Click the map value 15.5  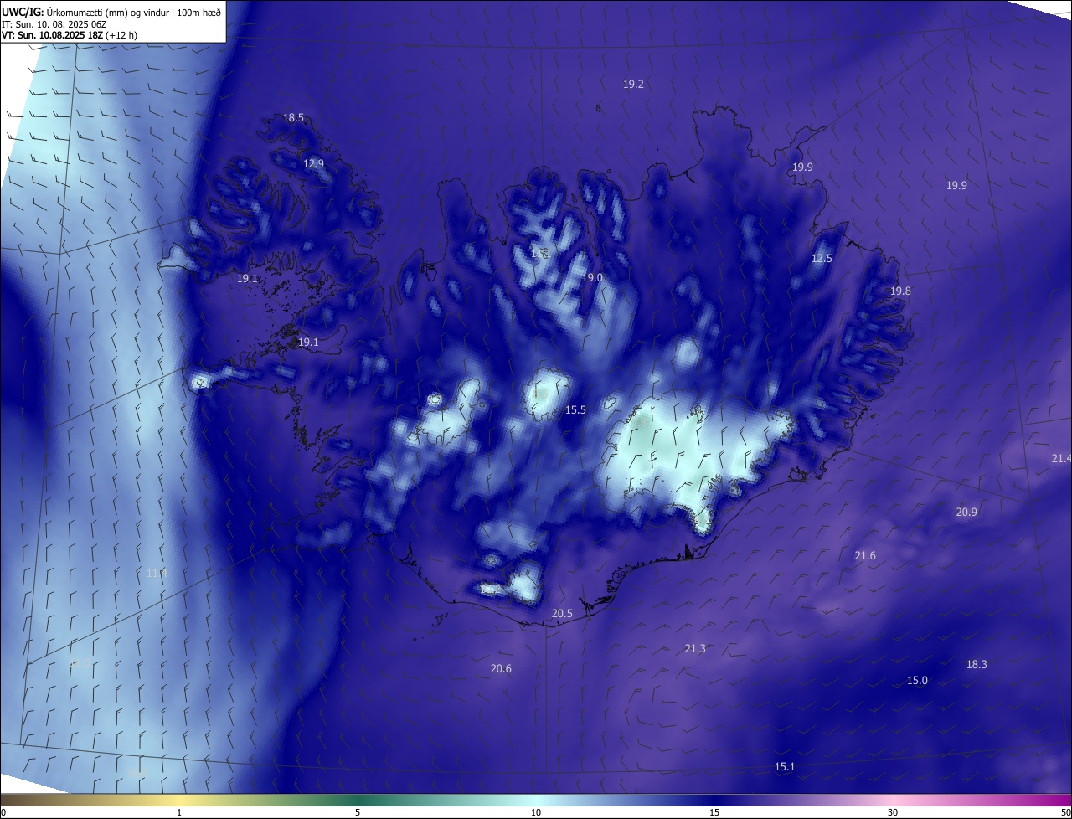click(575, 410)
